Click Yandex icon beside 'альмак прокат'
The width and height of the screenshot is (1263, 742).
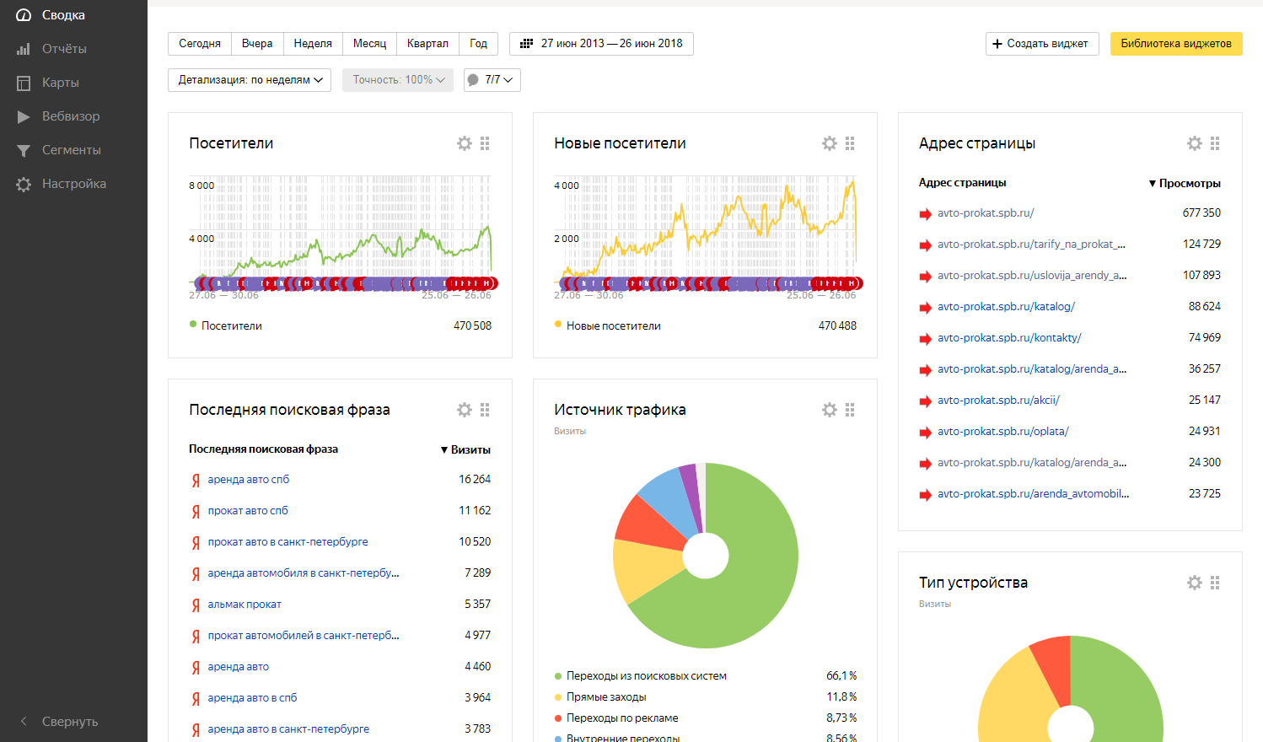tap(196, 605)
